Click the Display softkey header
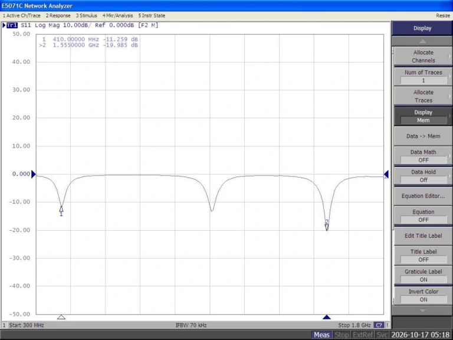This screenshot has height=340, width=453. pos(422,28)
